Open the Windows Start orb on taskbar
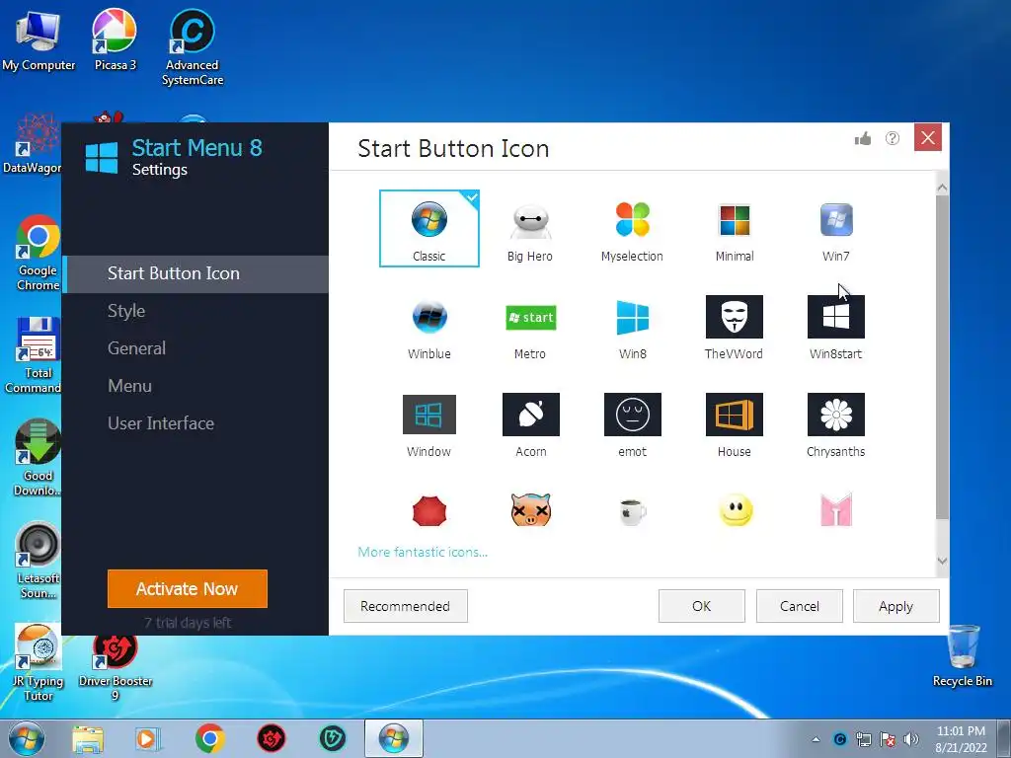The width and height of the screenshot is (1011, 758). tap(27, 738)
